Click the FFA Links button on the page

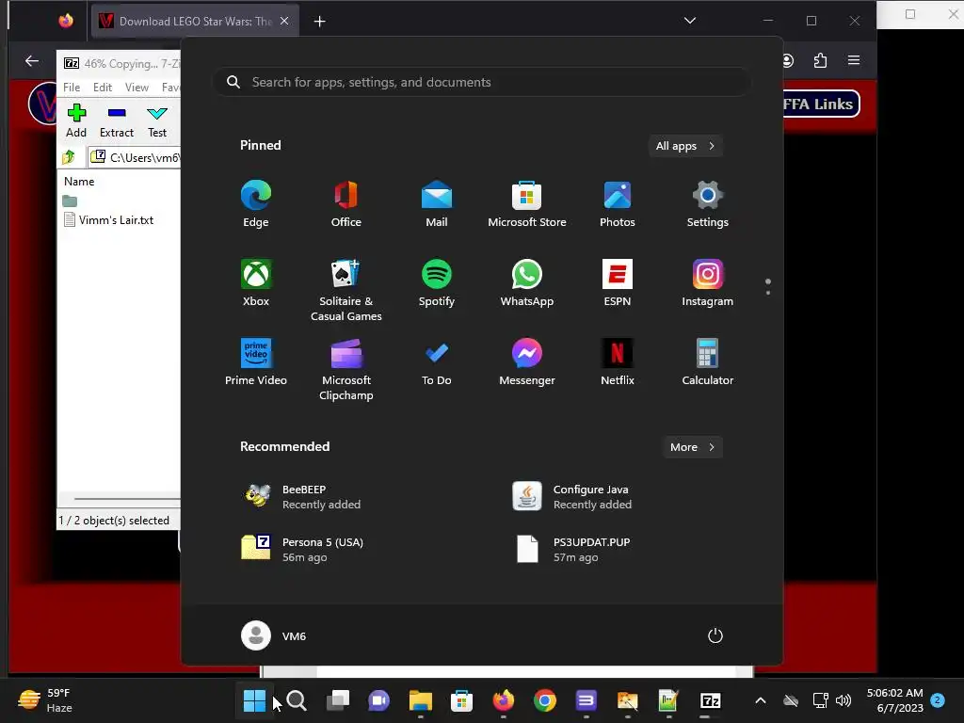click(x=820, y=104)
